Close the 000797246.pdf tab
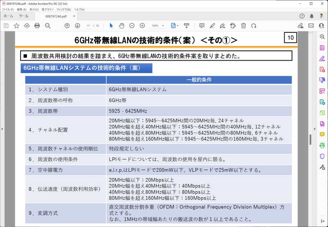Image resolution: width=328 pixels, height=227 pixels. tap(74, 16)
